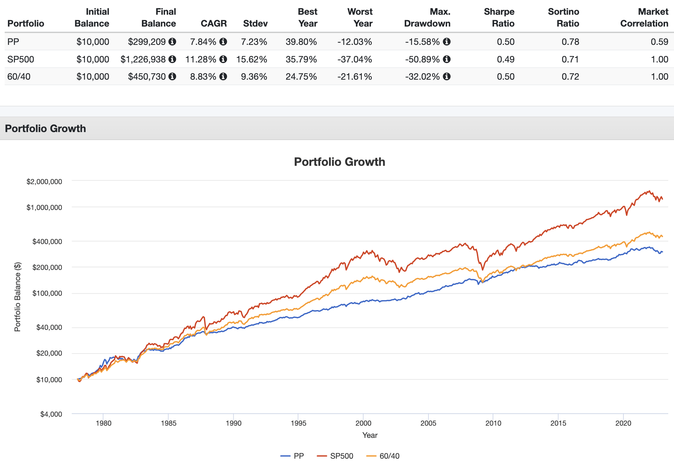Open info icon beside 60/40 CAGR 8.83%
Image resolution: width=674 pixels, height=468 pixels.
pos(223,76)
